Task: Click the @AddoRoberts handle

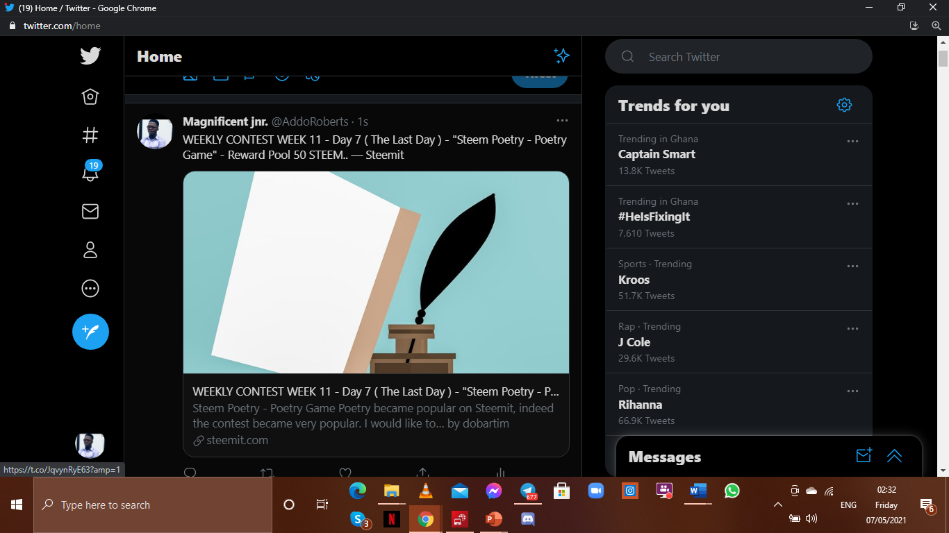Action: point(310,121)
